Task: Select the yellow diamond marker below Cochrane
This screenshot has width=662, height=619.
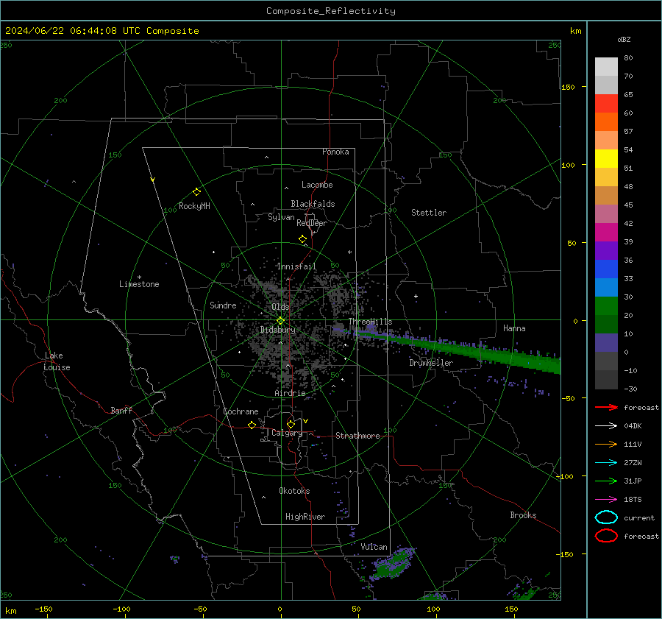Action: [252, 425]
